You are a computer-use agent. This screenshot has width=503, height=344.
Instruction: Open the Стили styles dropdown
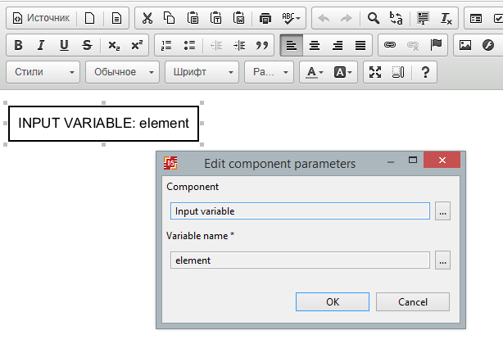coord(43,72)
